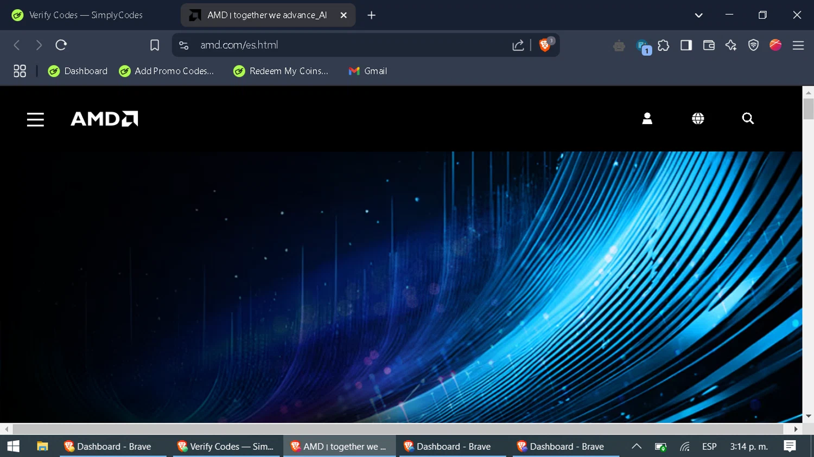
Task: Reload the current page
Action: click(61, 45)
